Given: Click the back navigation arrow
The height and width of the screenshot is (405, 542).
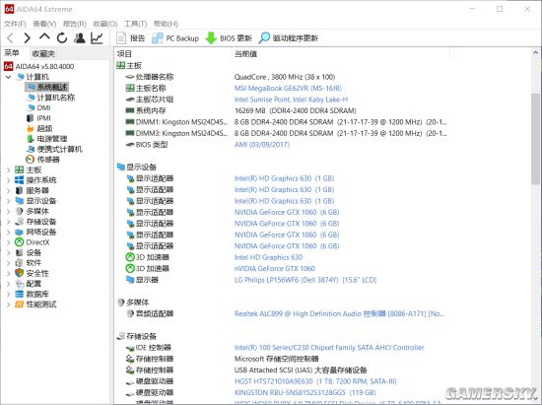Looking at the screenshot, I should coord(11,37).
